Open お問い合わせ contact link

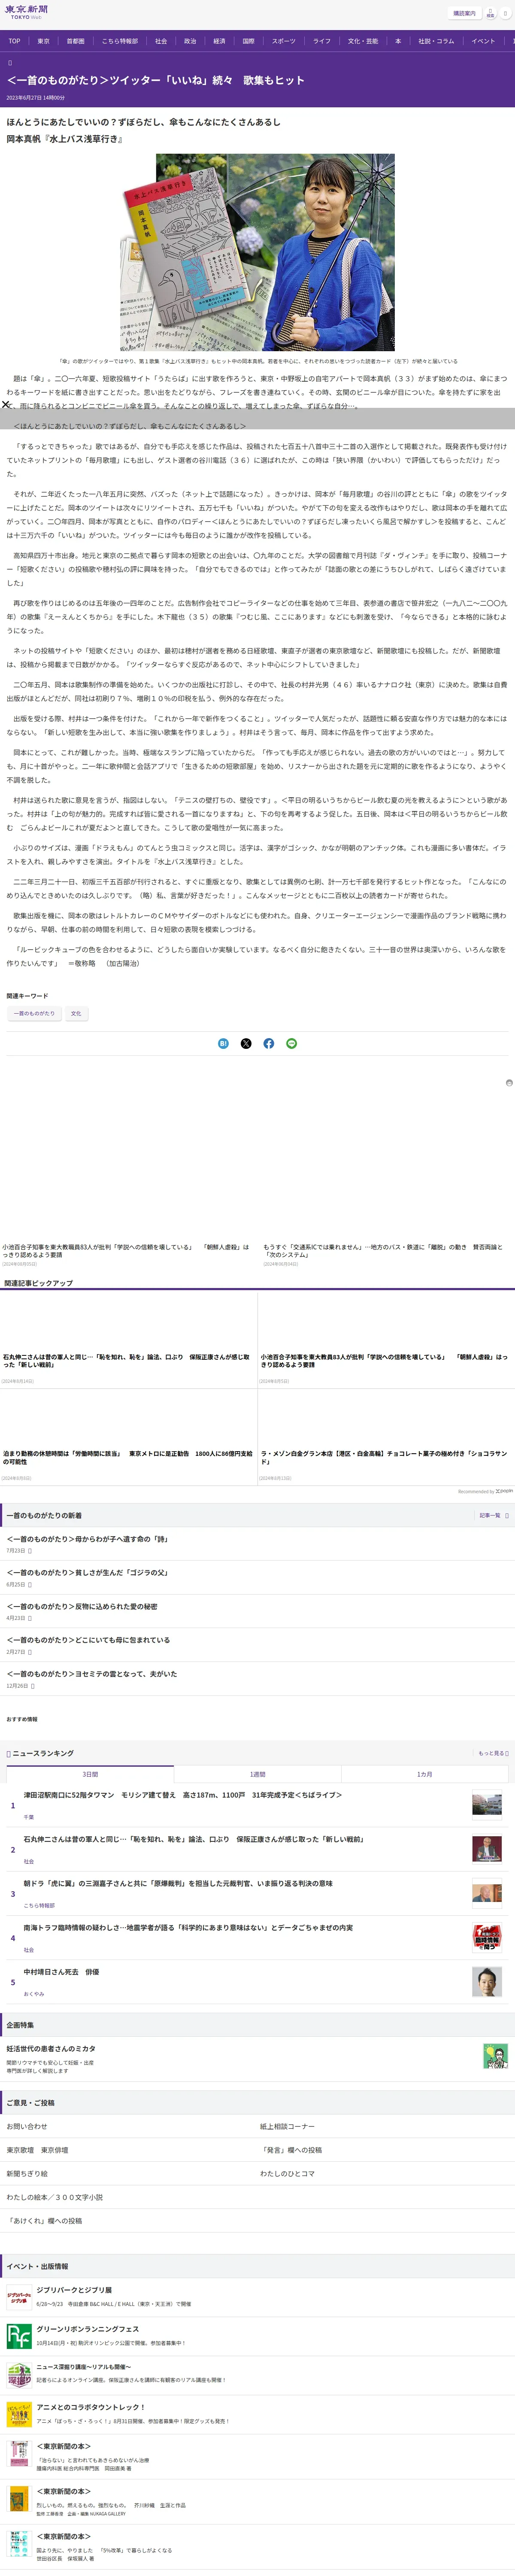tap(27, 2126)
